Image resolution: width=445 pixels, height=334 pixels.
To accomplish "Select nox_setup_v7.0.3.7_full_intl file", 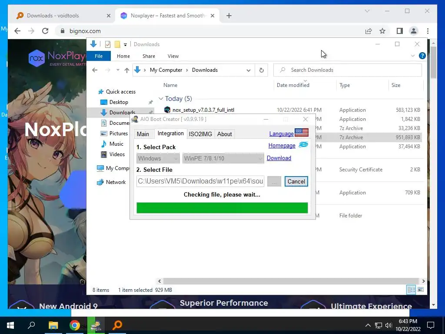I will 203,110.
